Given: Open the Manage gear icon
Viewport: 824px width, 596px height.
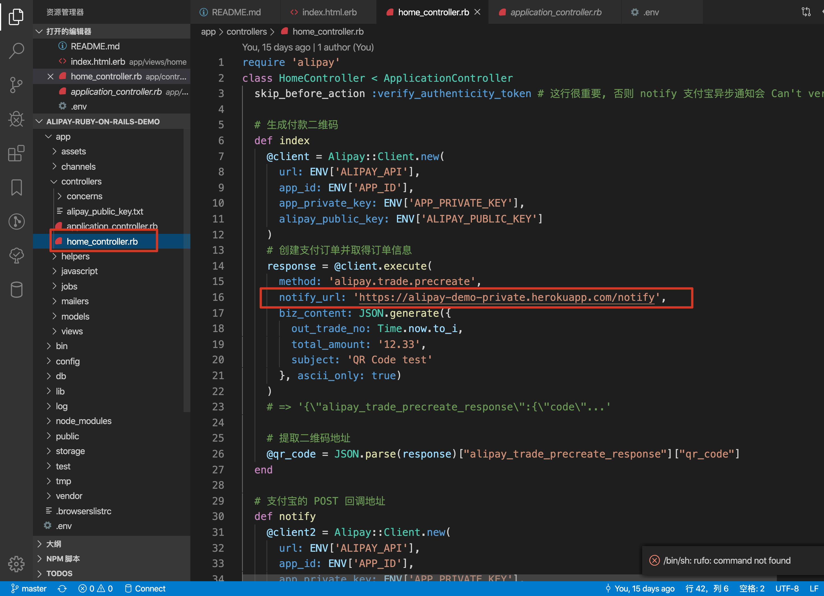Looking at the screenshot, I should point(16,564).
